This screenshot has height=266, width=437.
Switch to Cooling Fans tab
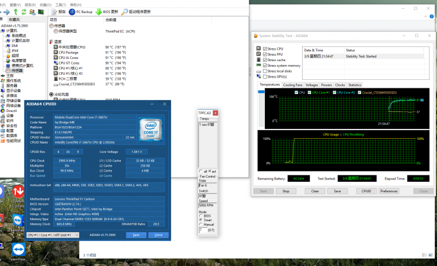293,85
